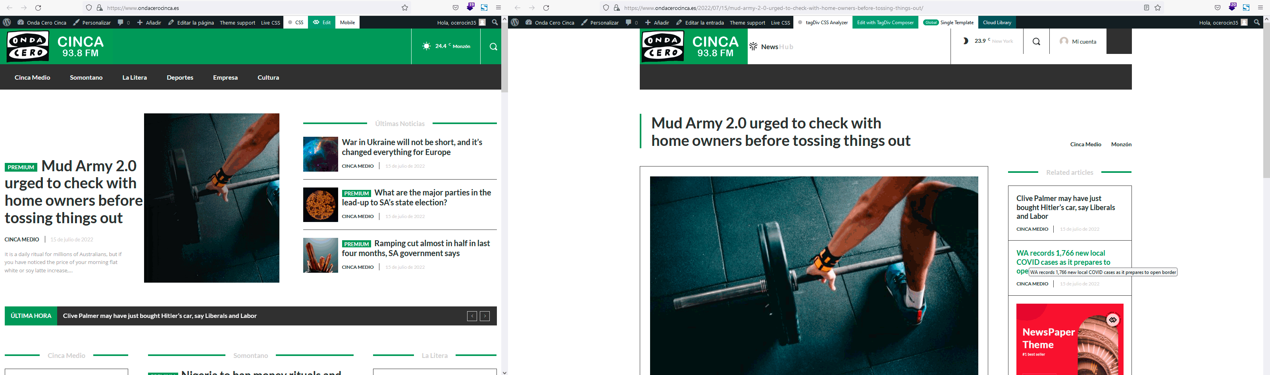Click the next arrow in the Última Hora ticker

(485, 316)
